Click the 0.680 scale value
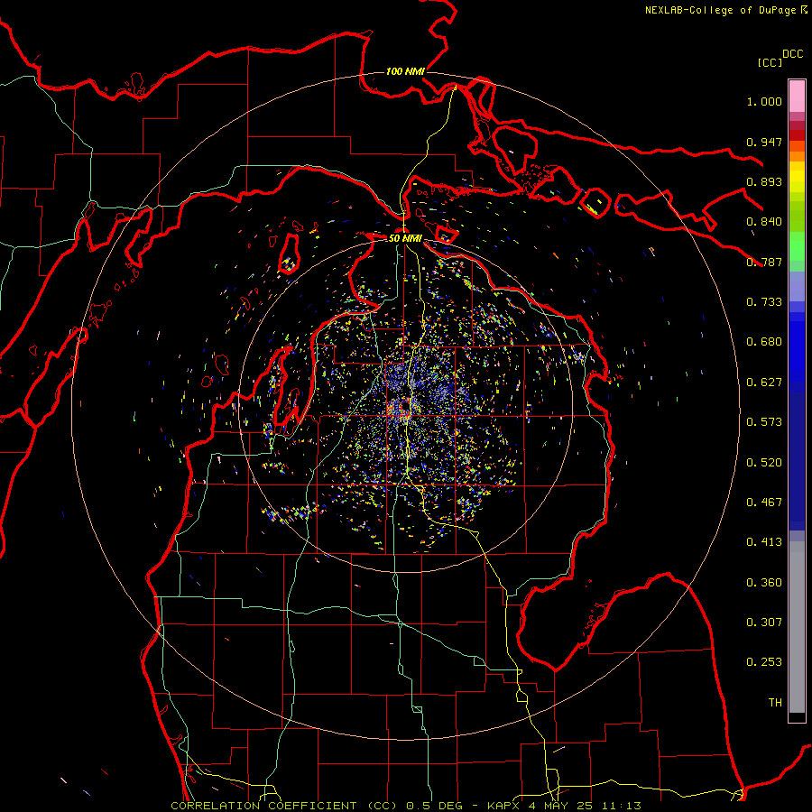Viewport: 812px width, 812px height. point(764,342)
